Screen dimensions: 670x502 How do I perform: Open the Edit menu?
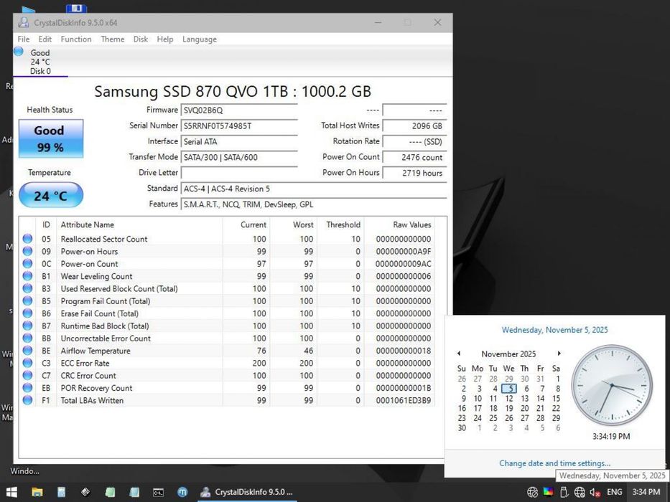[x=45, y=39]
